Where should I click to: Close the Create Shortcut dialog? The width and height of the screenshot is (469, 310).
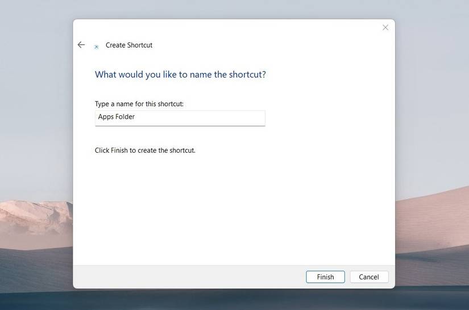click(x=385, y=28)
